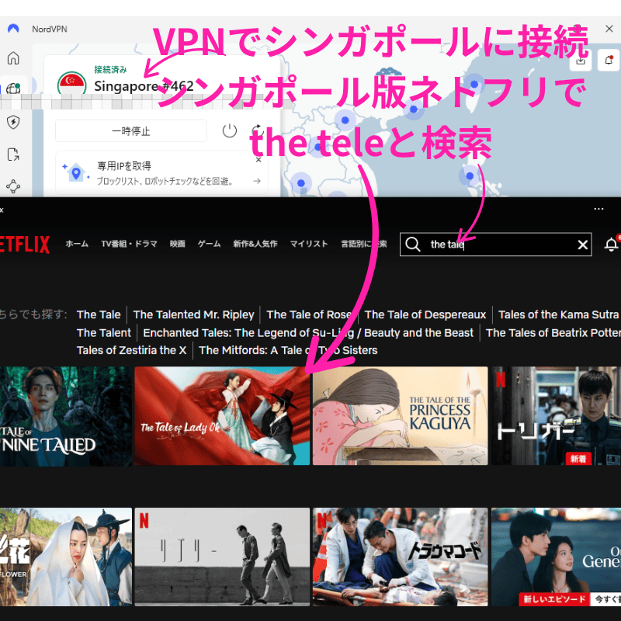Click the NordVPN download icon
Viewport: 621px width, 621px height.
(581, 61)
